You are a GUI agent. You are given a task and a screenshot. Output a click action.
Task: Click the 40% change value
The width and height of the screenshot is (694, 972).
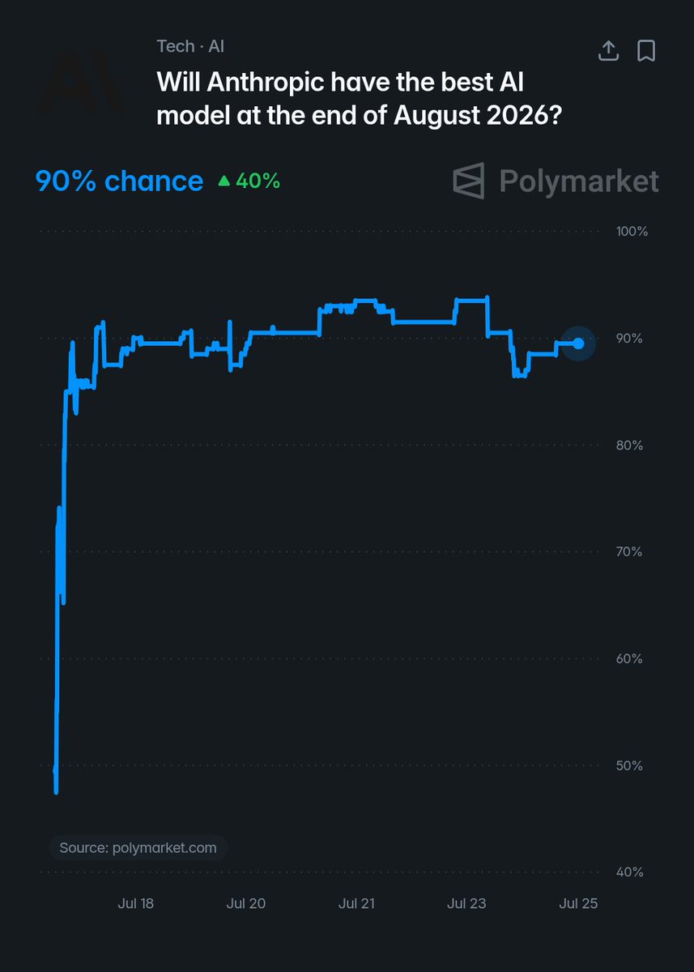pos(258,181)
